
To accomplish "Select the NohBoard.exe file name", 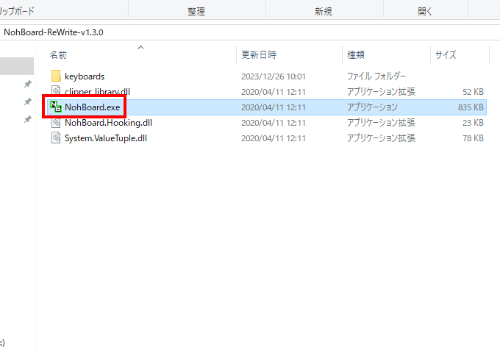I will (93, 107).
